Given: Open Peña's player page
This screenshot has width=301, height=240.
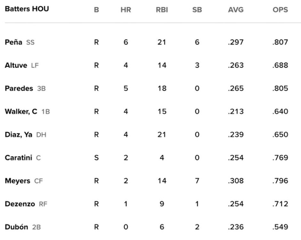Looking at the screenshot, I should pos(13,42).
